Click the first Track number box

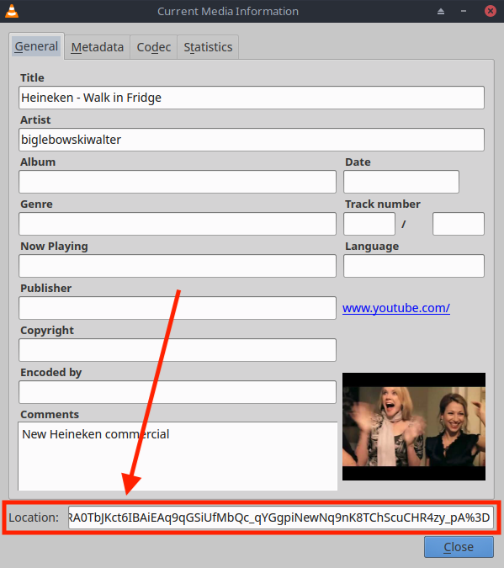pyautogui.click(x=369, y=224)
